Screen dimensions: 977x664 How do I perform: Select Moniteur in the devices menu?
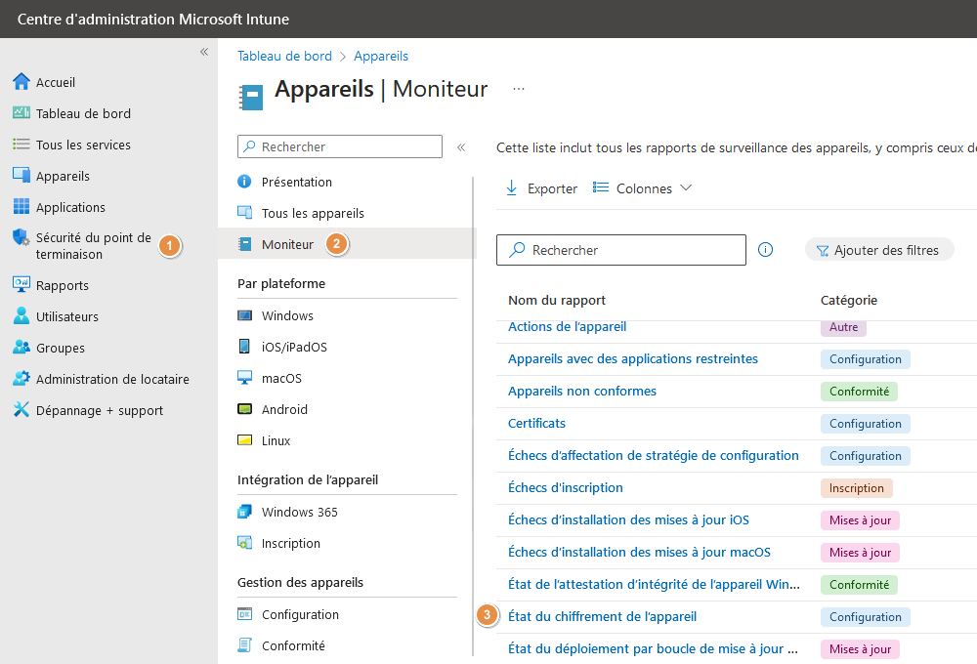[287, 244]
